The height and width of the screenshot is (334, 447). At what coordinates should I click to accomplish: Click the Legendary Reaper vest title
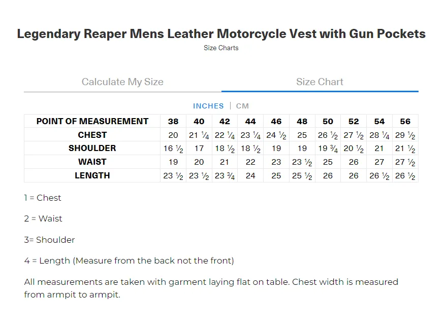coord(221,34)
